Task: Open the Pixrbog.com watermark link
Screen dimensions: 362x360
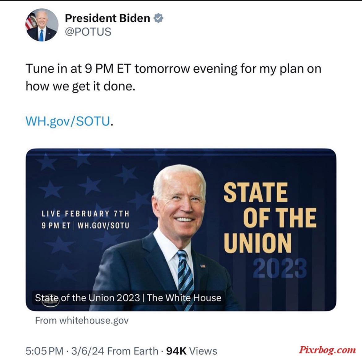Action: click(x=327, y=350)
